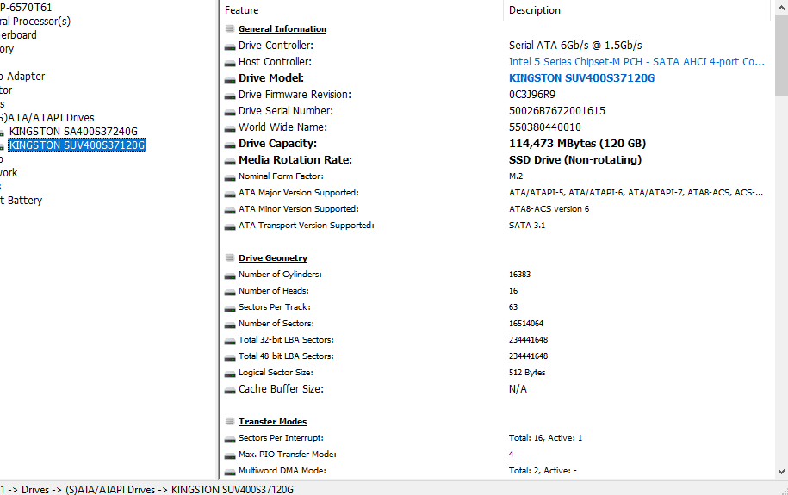The image size is (788, 495).
Task: Click the Number of Sectors value 16514064
Action: click(525, 323)
